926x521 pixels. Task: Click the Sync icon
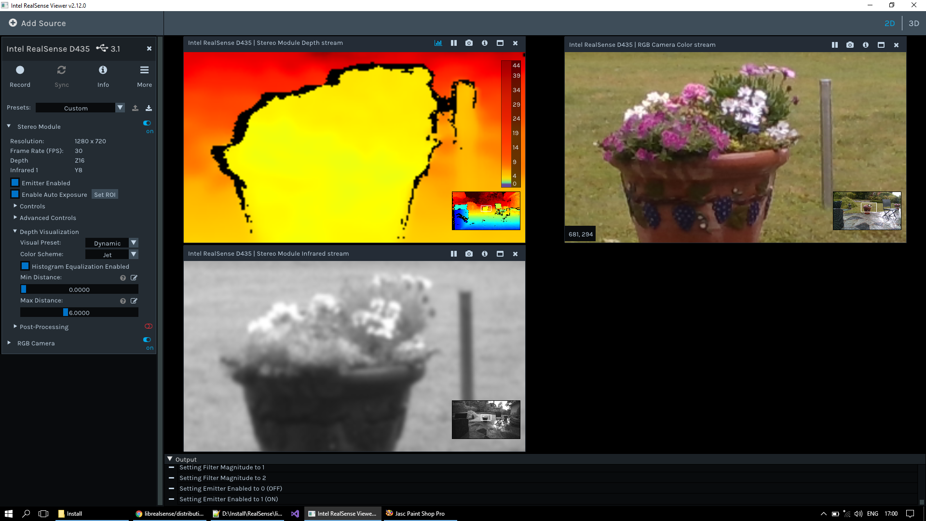pyautogui.click(x=61, y=70)
